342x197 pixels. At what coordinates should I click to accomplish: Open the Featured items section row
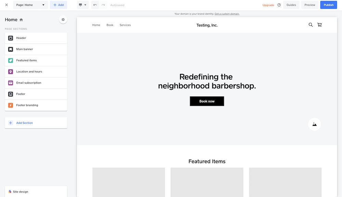(36, 61)
